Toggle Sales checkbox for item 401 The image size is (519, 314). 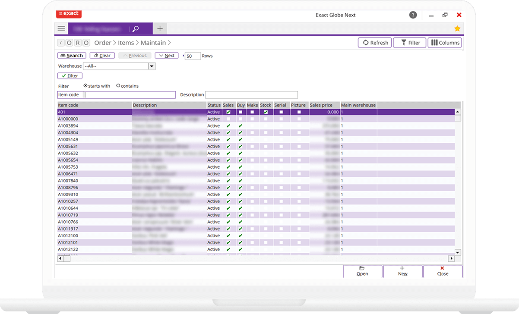228,112
